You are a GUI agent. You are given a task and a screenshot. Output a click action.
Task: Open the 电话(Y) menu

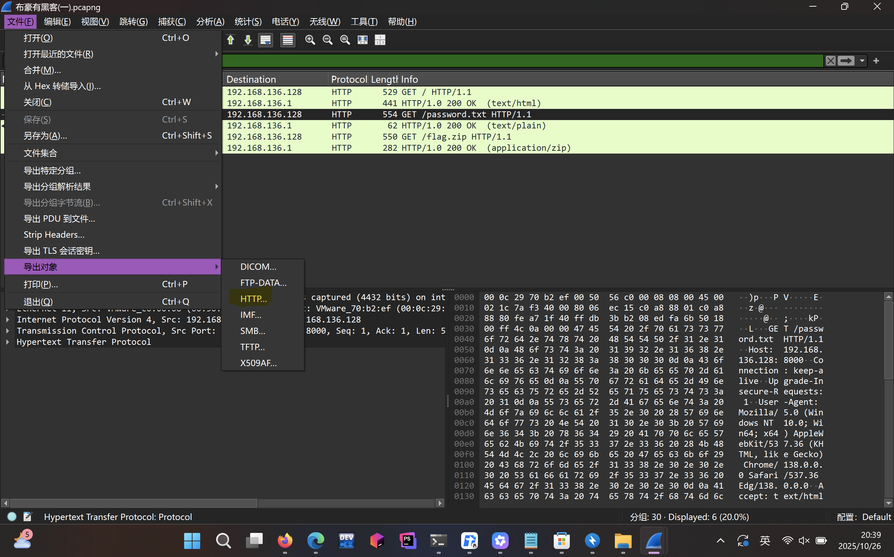(285, 22)
